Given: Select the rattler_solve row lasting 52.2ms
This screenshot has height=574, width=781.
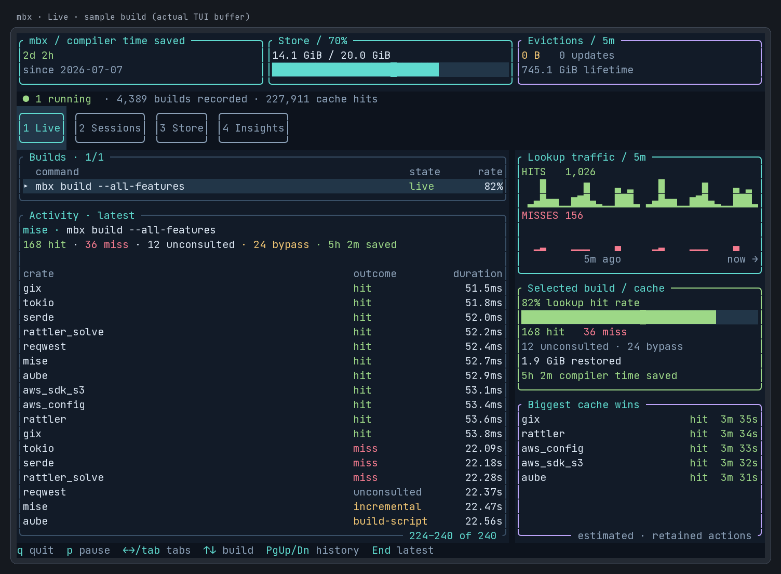Looking at the screenshot, I should (263, 332).
